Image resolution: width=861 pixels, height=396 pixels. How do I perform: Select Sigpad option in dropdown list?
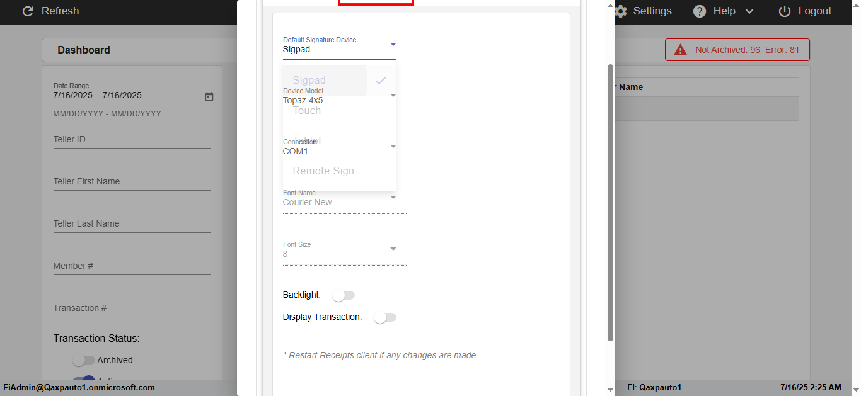click(x=325, y=81)
